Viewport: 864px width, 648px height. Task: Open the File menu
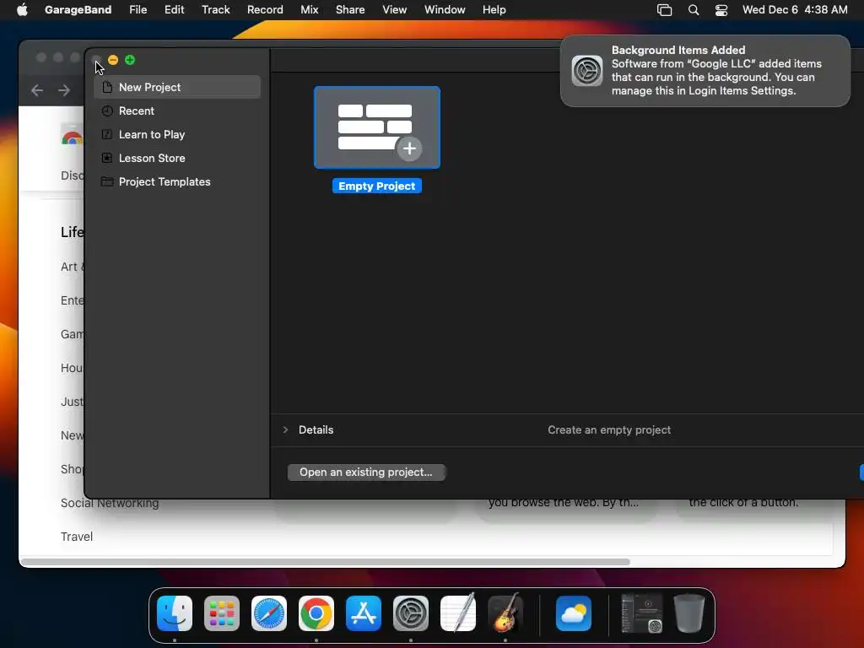(x=138, y=9)
